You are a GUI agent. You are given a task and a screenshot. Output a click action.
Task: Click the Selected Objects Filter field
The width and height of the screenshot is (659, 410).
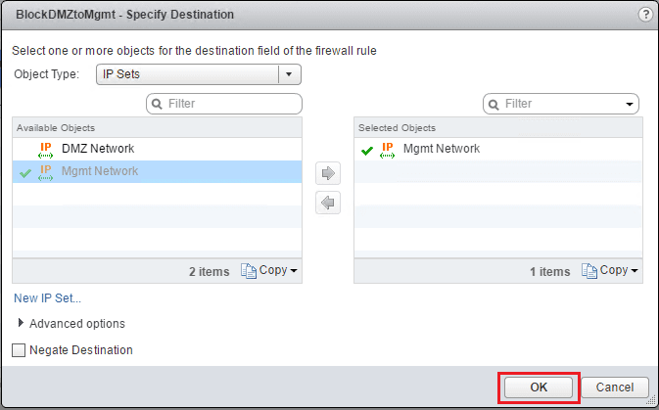coord(560,104)
